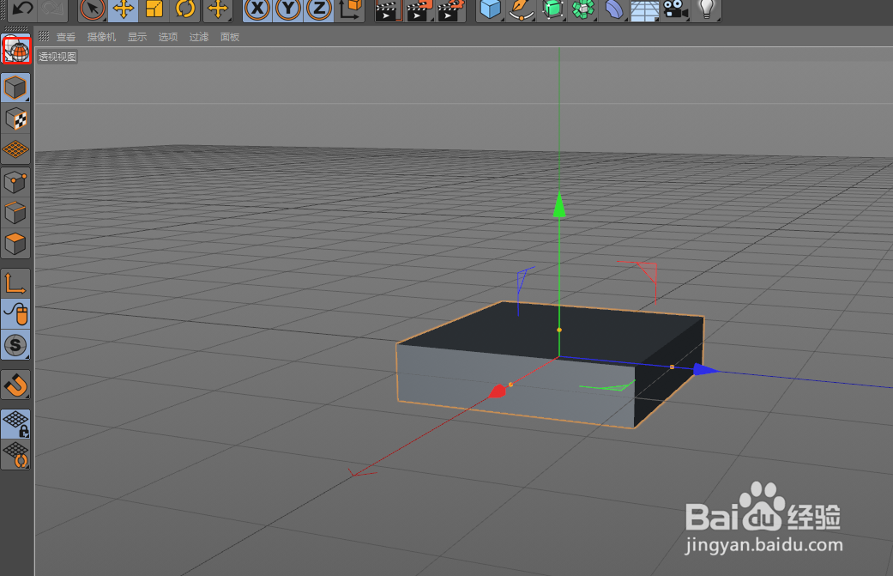Viewport: 893px width, 576px height.
Task: Switch the coordinate system icon
Action: click(350, 9)
